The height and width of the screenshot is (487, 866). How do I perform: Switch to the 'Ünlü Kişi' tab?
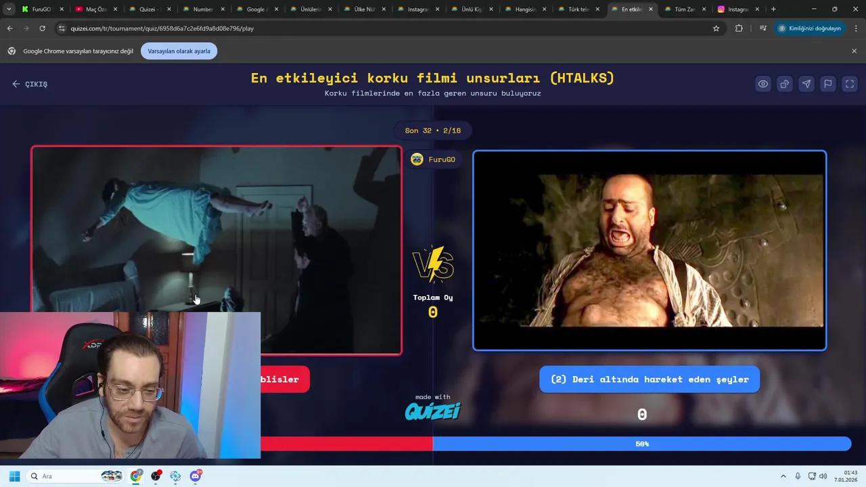pos(472,9)
